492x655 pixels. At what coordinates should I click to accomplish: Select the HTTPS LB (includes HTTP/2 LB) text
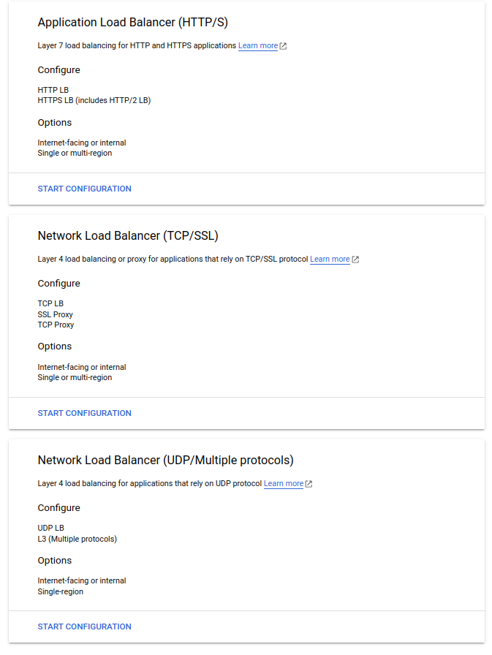(94, 100)
